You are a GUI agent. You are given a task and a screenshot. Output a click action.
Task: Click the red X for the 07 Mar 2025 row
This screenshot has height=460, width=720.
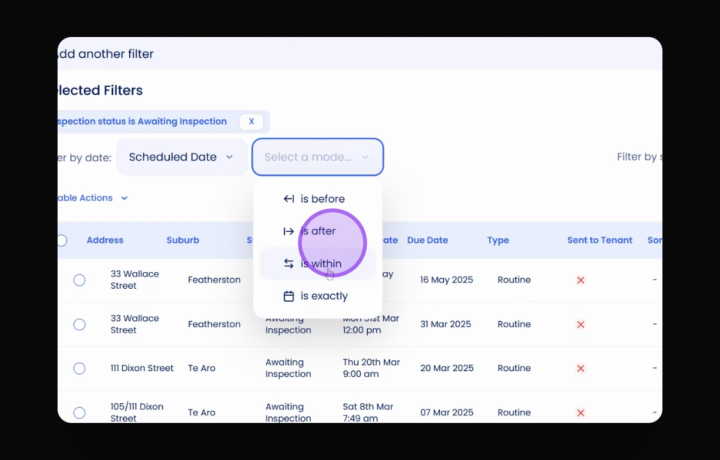581,413
